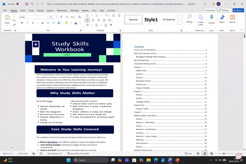Open the File menu
This screenshot has width=246, height=164.
[5, 10]
